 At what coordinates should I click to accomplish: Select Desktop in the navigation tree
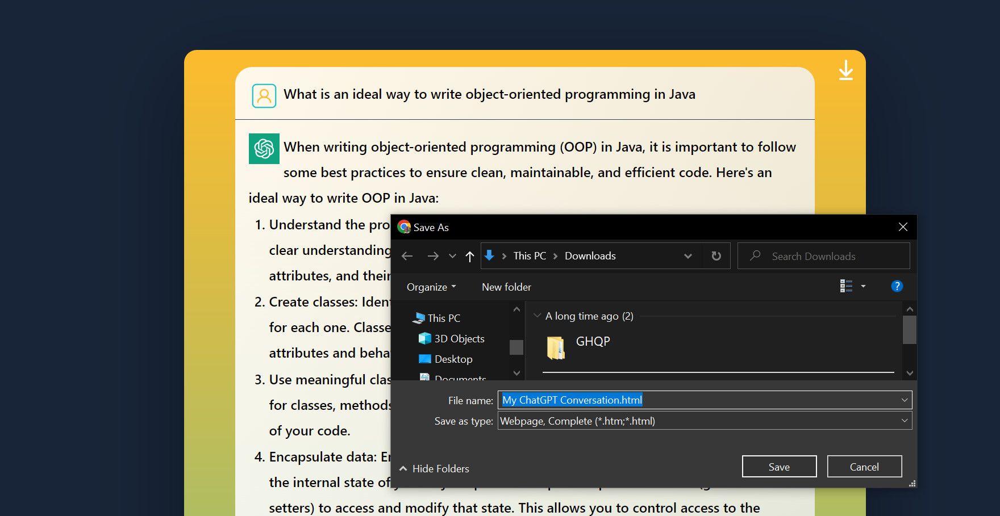(453, 359)
